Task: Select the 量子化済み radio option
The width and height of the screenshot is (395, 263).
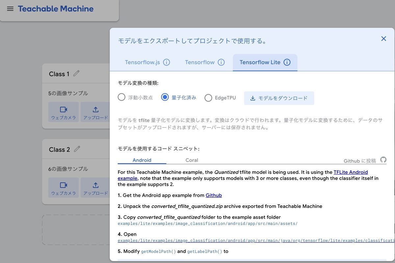Action: click(165, 97)
